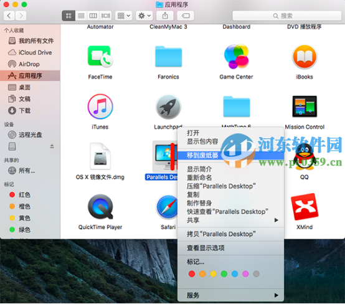Choose 拷贝"Parallels Desktop" menu entry

[230, 234]
